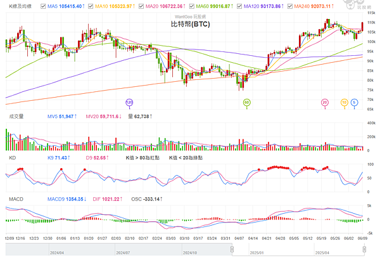Click the 比特幣(BTC) chart title
Image resolution: width=380 pixels, height=260 pixels.
[x=190, y=24]
